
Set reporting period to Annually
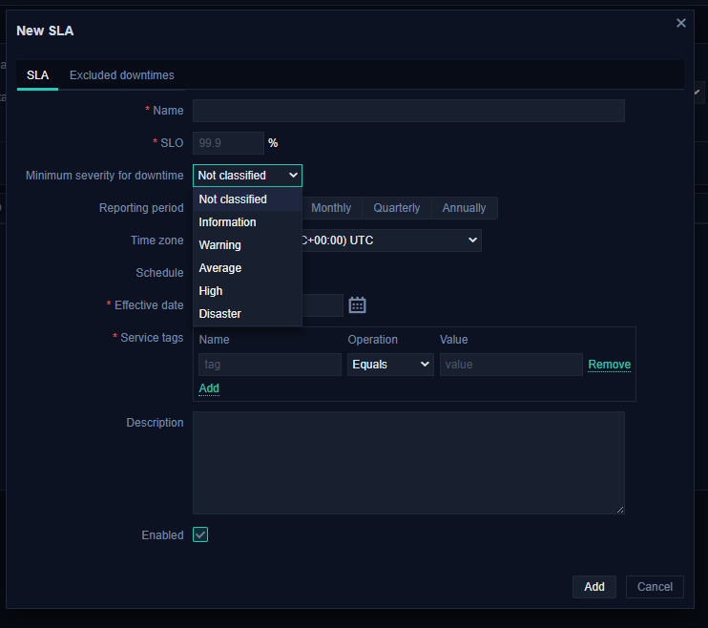(x=464, y=208)
